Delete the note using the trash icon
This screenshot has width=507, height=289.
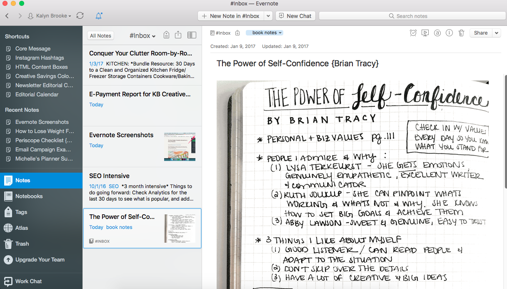tap(461, 33)
